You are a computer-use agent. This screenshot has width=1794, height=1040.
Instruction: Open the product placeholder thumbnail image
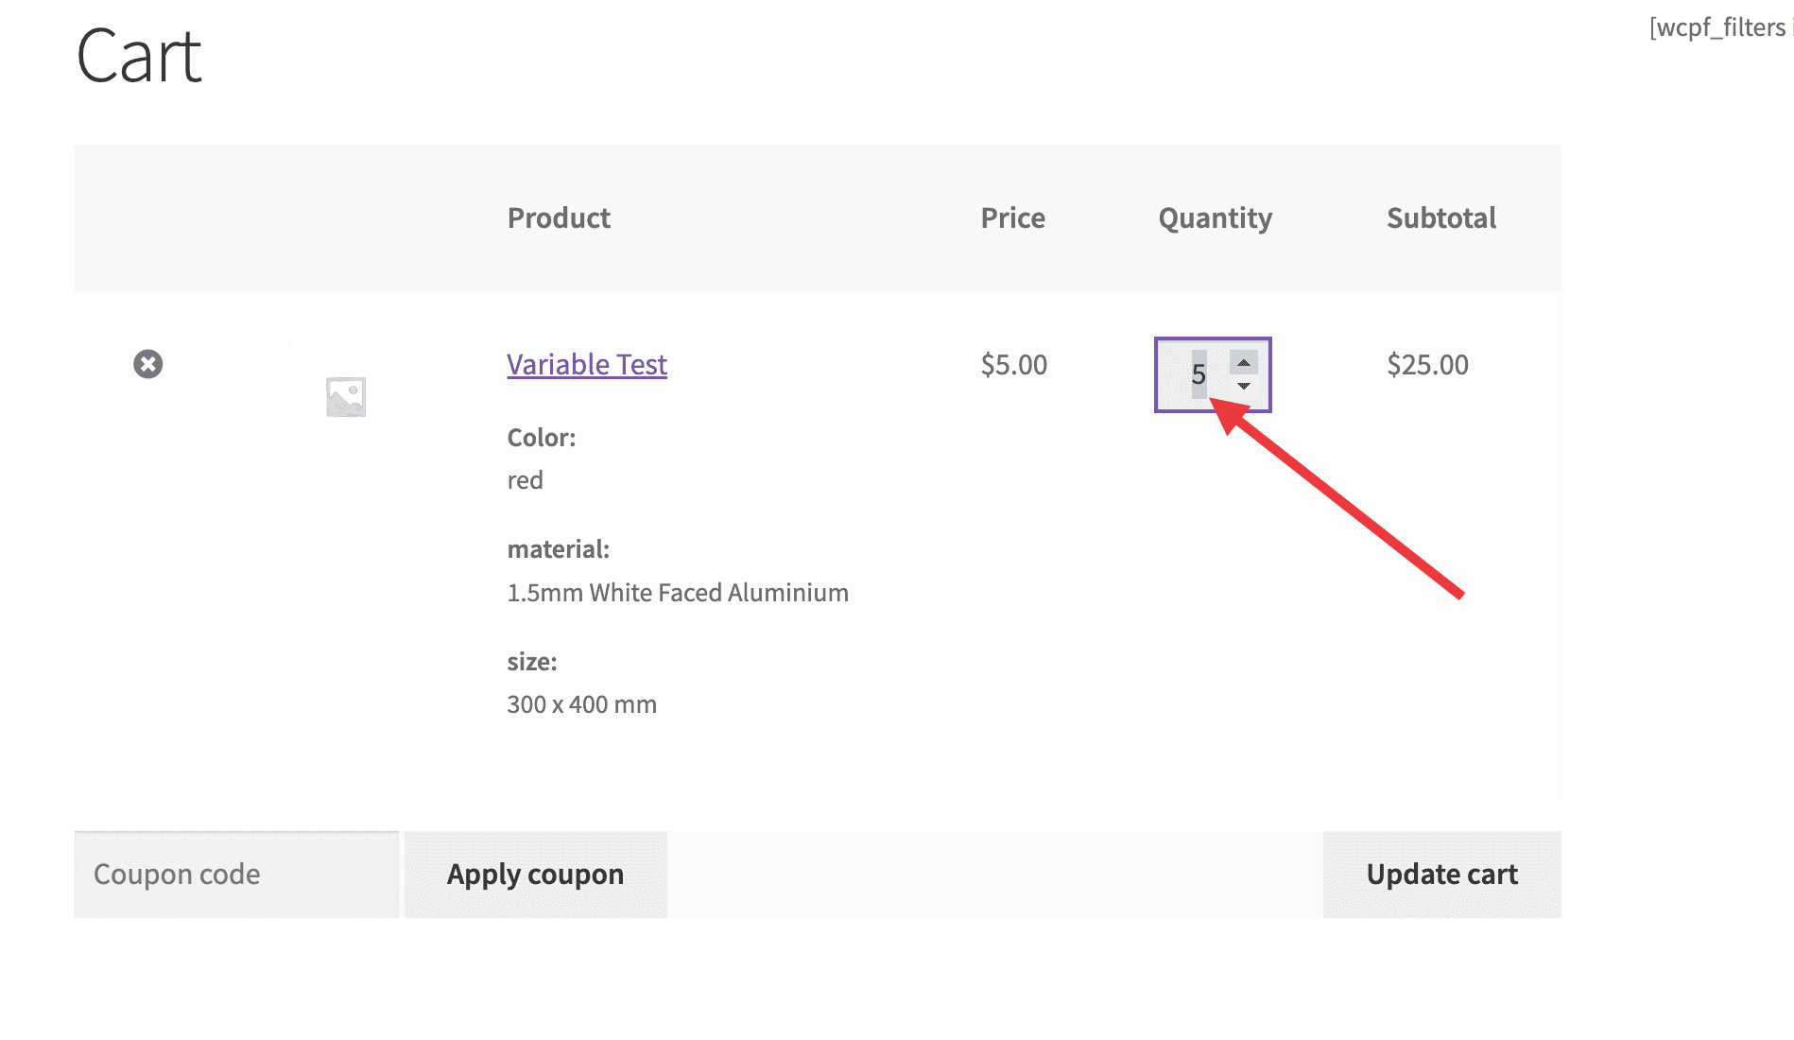point(345,394)
